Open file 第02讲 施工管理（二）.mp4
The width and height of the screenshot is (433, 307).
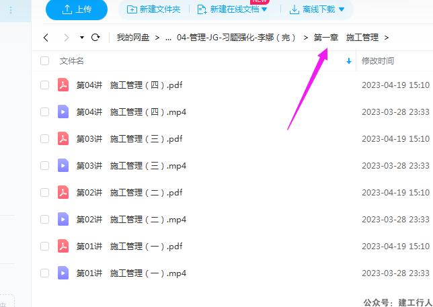pyautogui.click(x=131, y=219)
